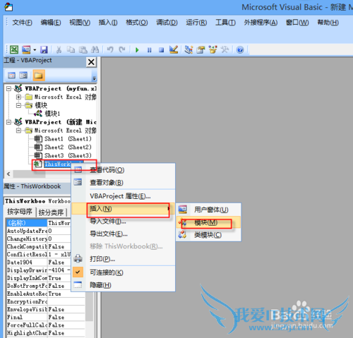Collapse VBAProject (新建 Mic tree node
This screenshot has height=338, width=353.
click(x=8, y=122)
